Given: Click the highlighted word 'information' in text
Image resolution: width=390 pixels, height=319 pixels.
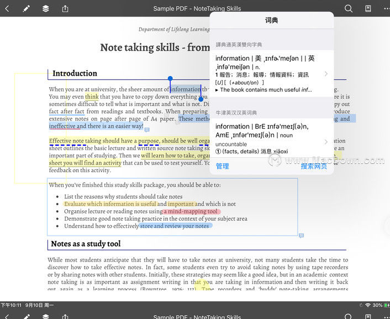Looking at the screenshot, I should (186, 89).
